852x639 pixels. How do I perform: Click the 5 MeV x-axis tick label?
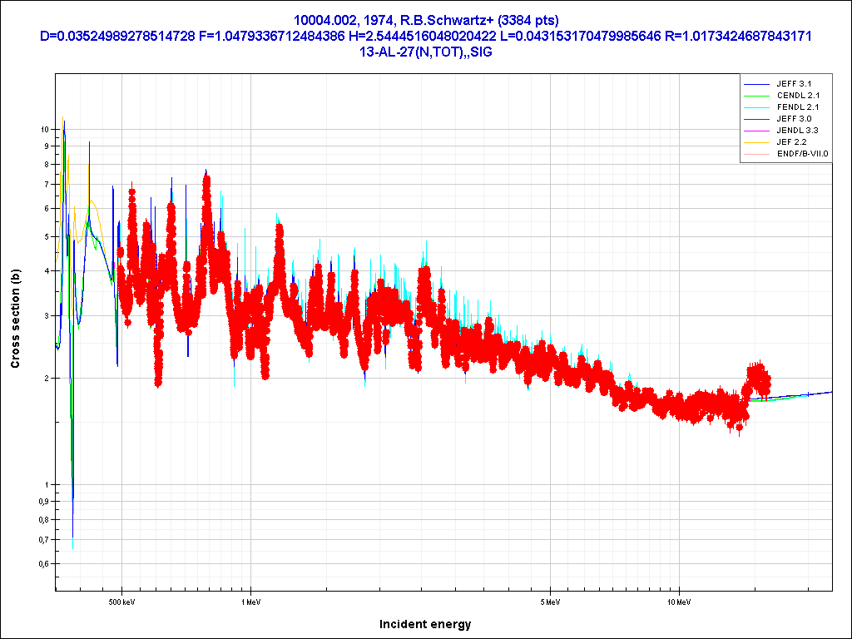click(549, 601)
